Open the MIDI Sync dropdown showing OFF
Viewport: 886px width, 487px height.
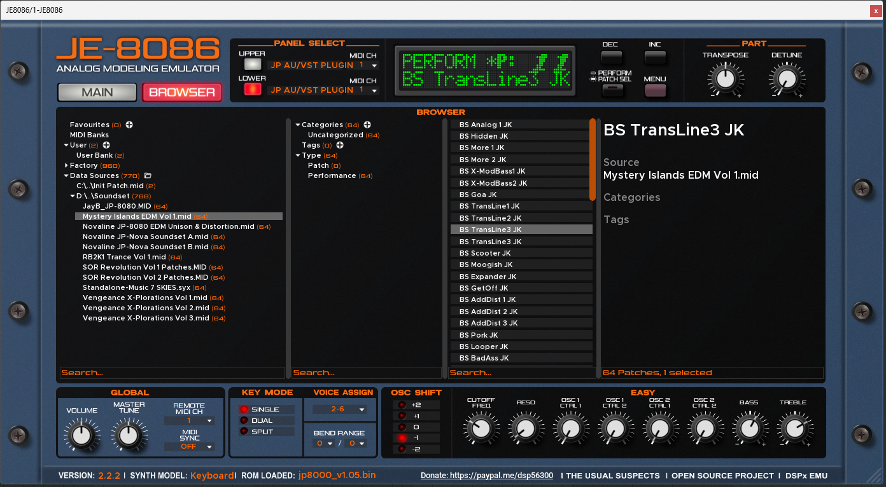pyautogui.click(x=189, y=447)
